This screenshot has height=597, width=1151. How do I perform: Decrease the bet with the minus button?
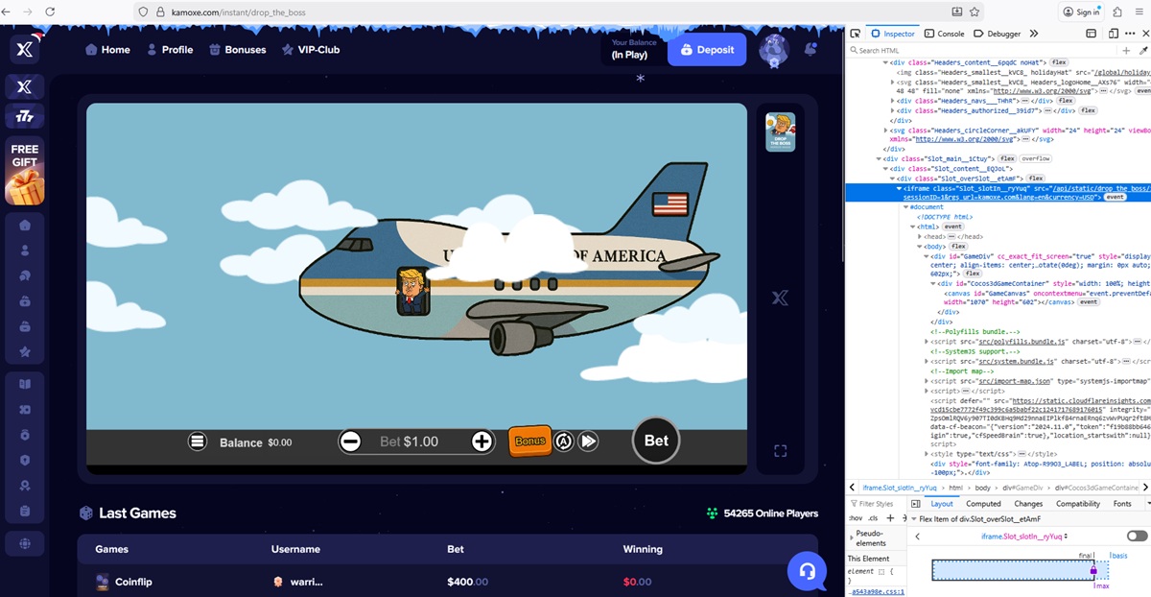pos(351,442)
